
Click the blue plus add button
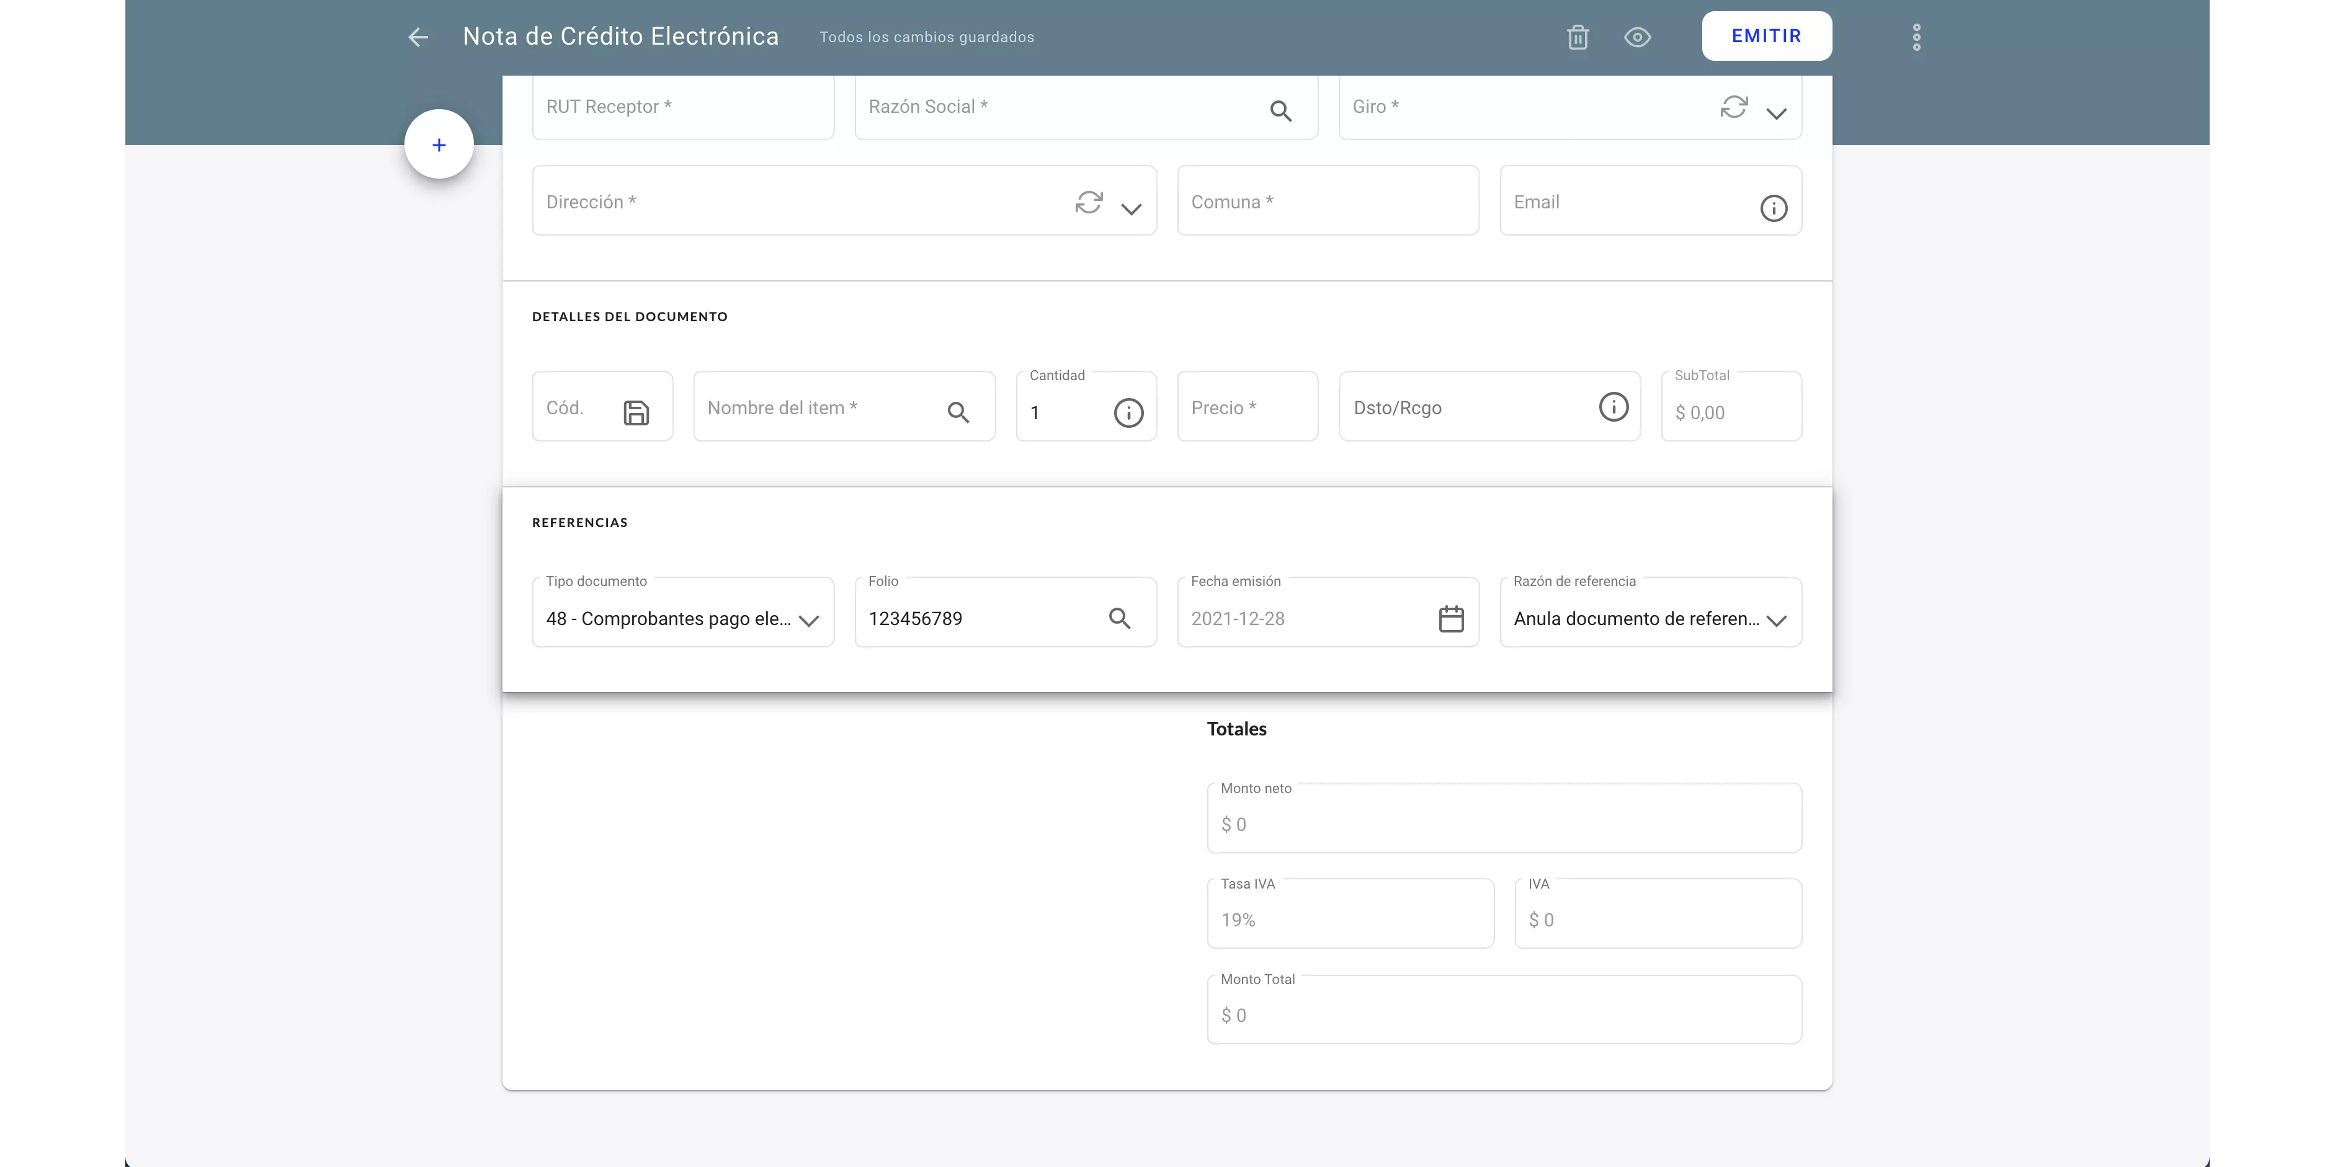439,145
